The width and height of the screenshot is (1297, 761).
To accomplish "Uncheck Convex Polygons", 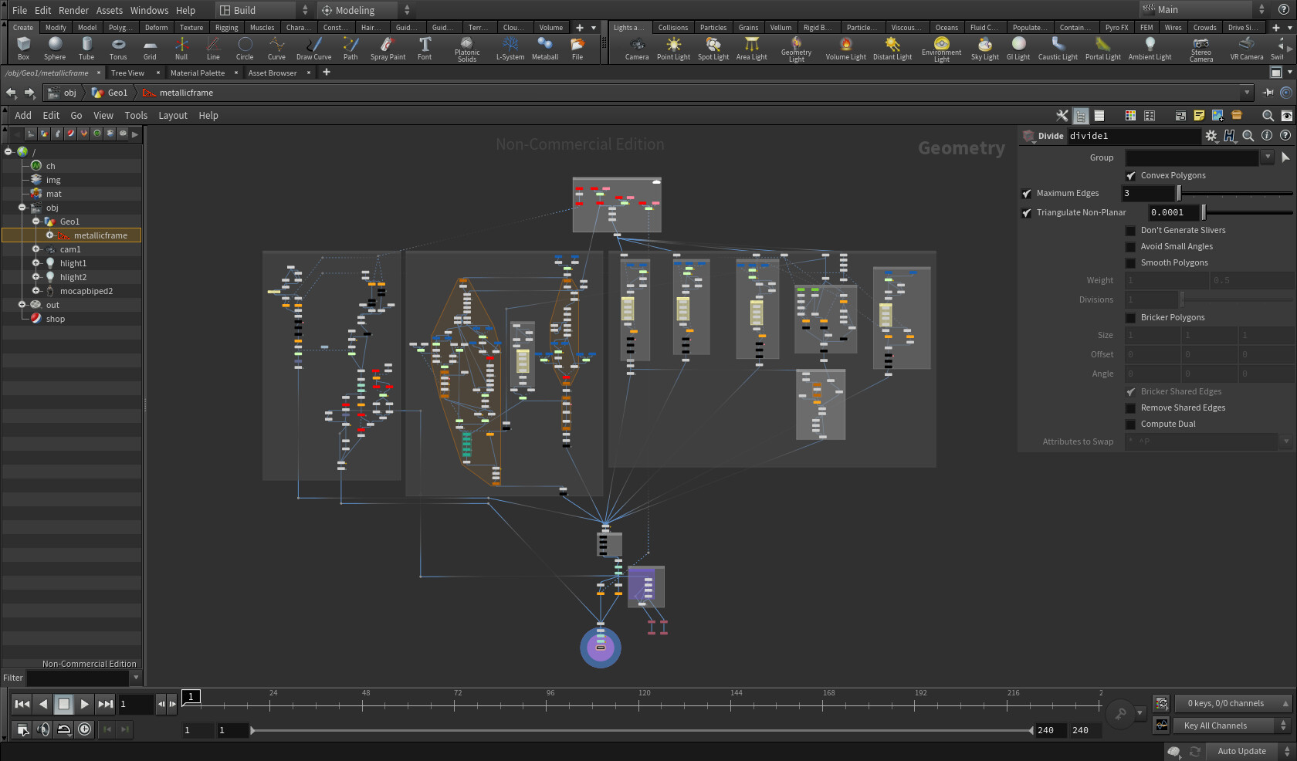I will click(1132, 175).
